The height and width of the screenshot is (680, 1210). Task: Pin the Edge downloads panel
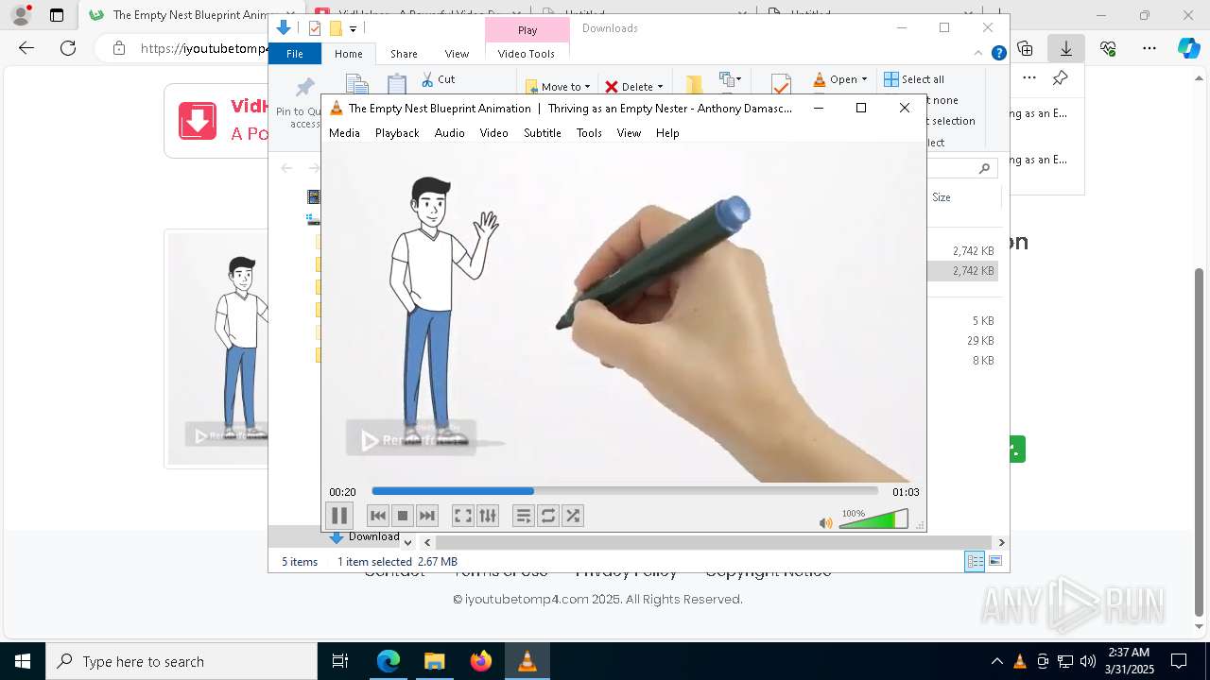pos(1061,78)
